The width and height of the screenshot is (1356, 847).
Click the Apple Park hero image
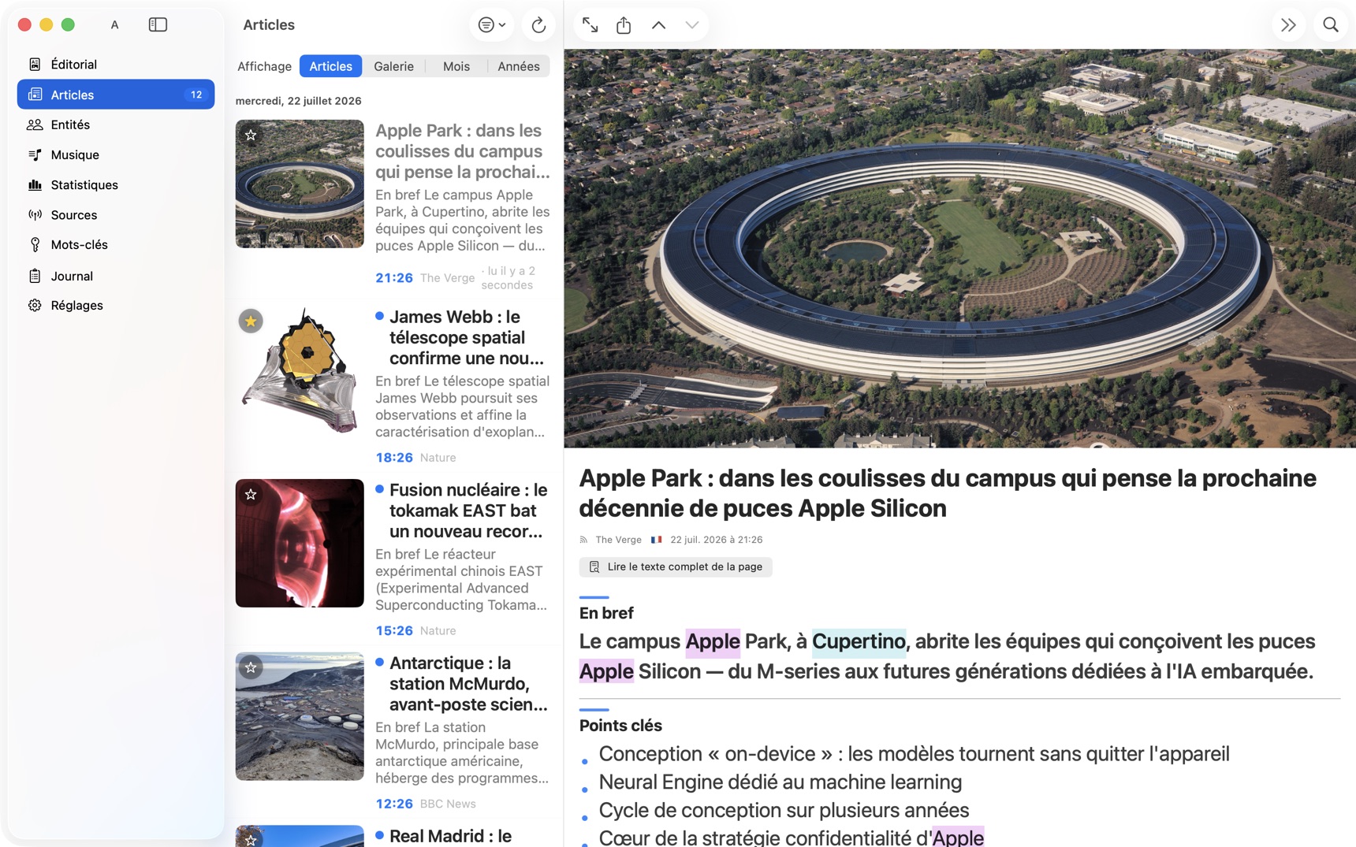[959, 248]
